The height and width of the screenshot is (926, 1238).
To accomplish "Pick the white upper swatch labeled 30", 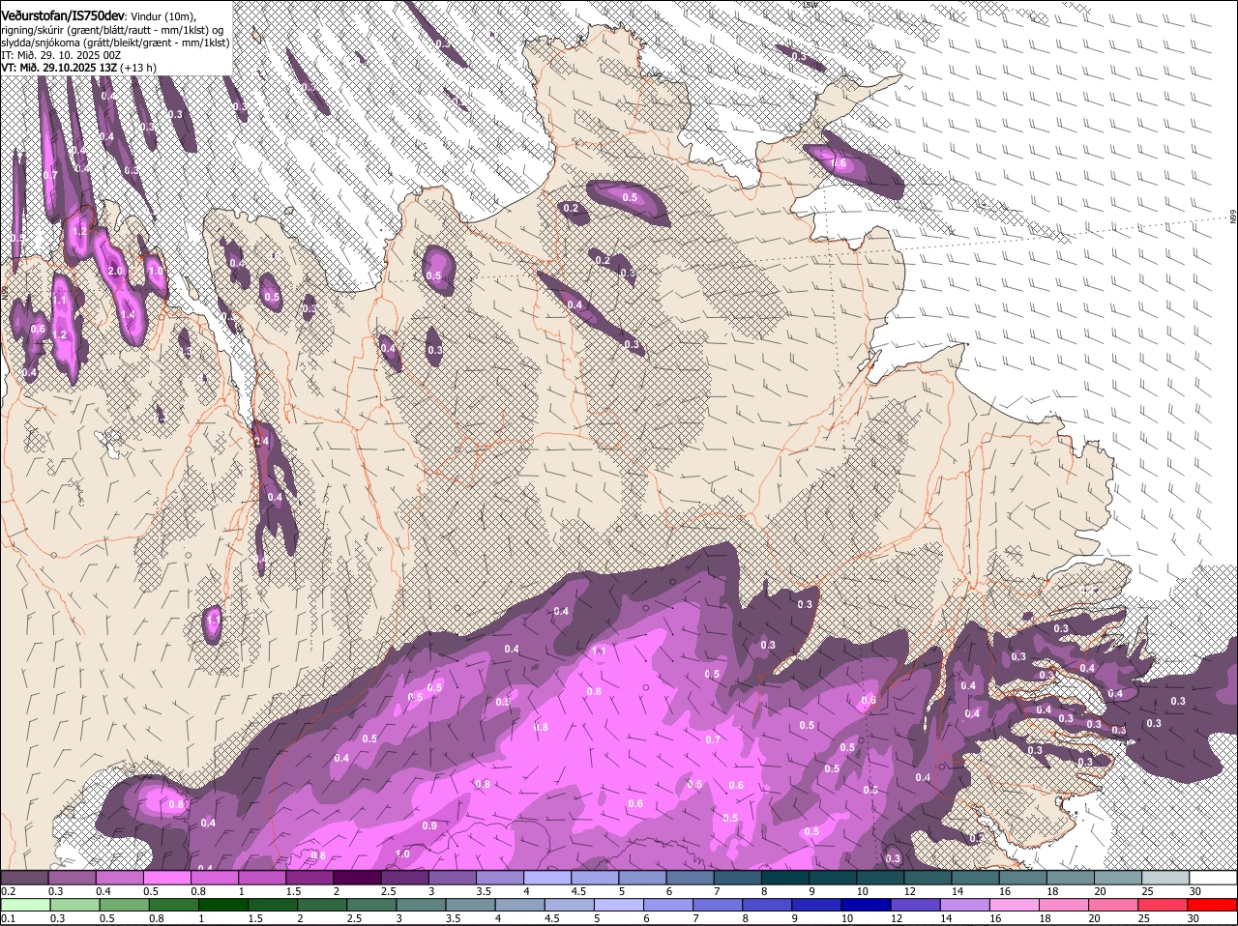I will [x=1212, y=878].
